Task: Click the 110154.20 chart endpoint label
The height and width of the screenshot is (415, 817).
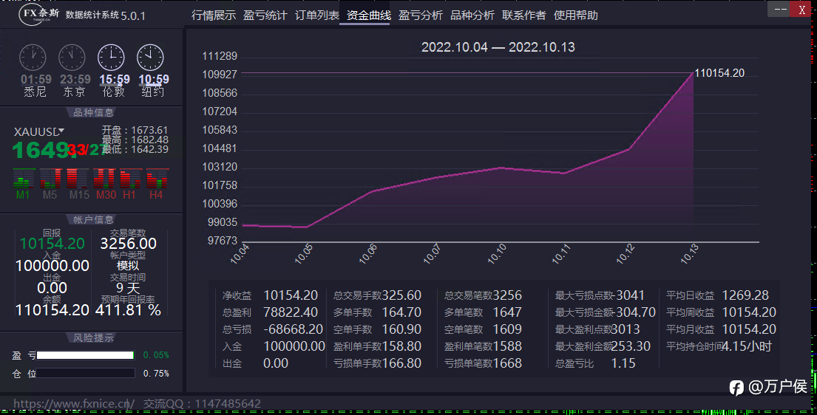Action: point(719,73)
